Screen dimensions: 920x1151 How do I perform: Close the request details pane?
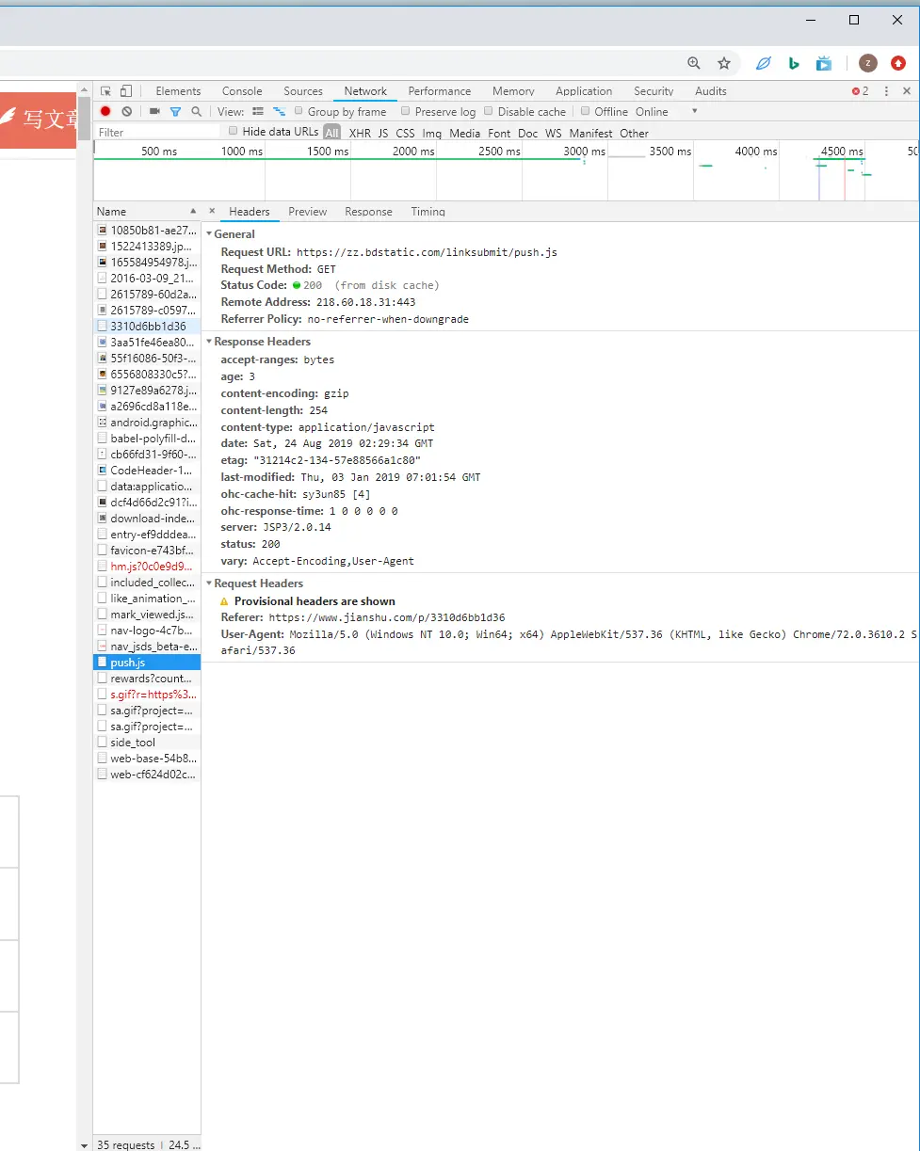212,211
